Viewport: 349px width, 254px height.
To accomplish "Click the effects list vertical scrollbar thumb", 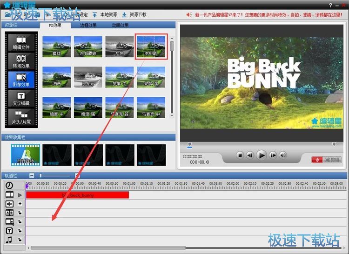I will (172, 46).
